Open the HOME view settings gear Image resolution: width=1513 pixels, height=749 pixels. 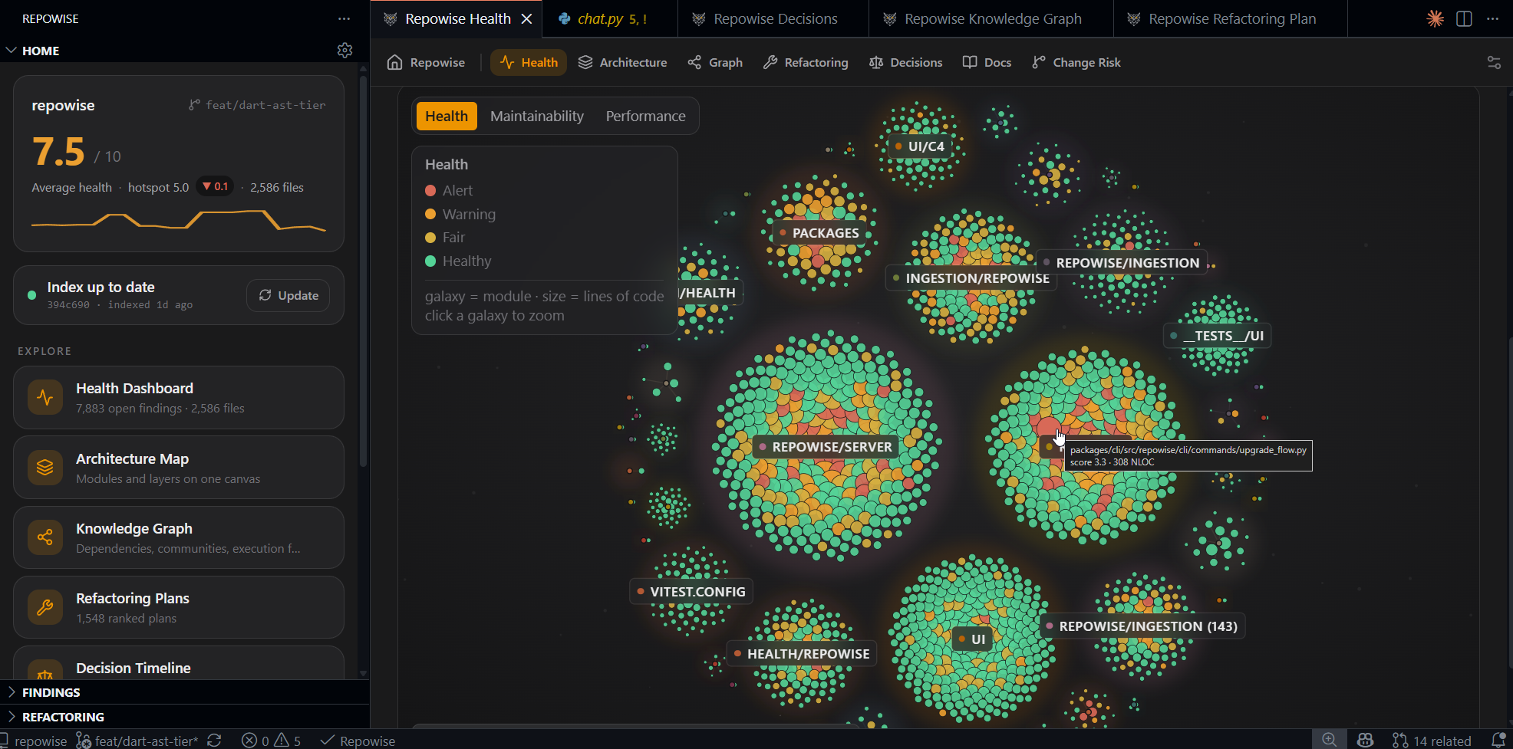(x=344, y=51)
